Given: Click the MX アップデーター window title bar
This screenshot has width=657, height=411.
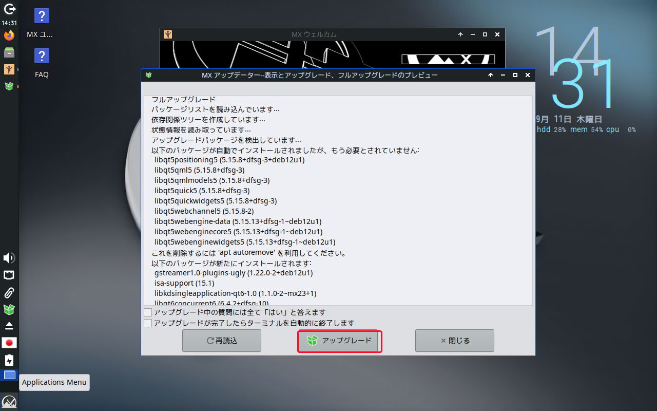Looking at the screenshot, I should click(x=320, y=75).
